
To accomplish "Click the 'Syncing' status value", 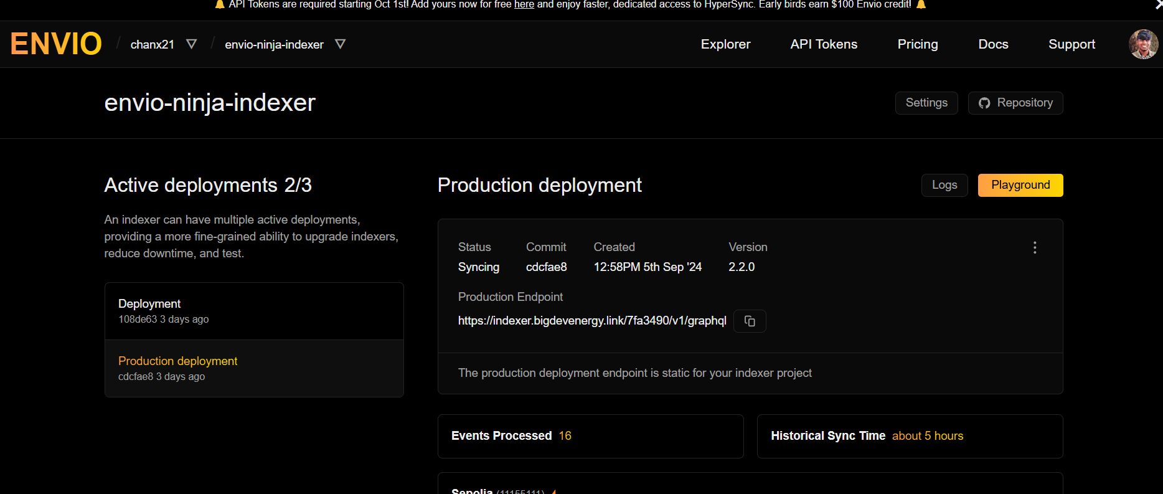I will 479,267.
